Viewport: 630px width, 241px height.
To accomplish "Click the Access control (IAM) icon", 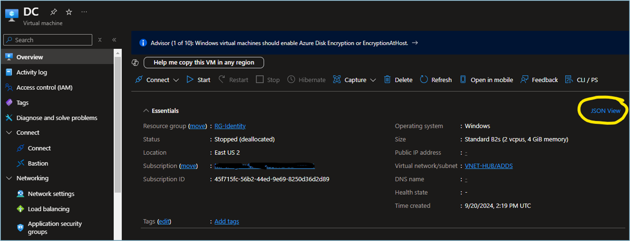I will (x=9, y=87).
